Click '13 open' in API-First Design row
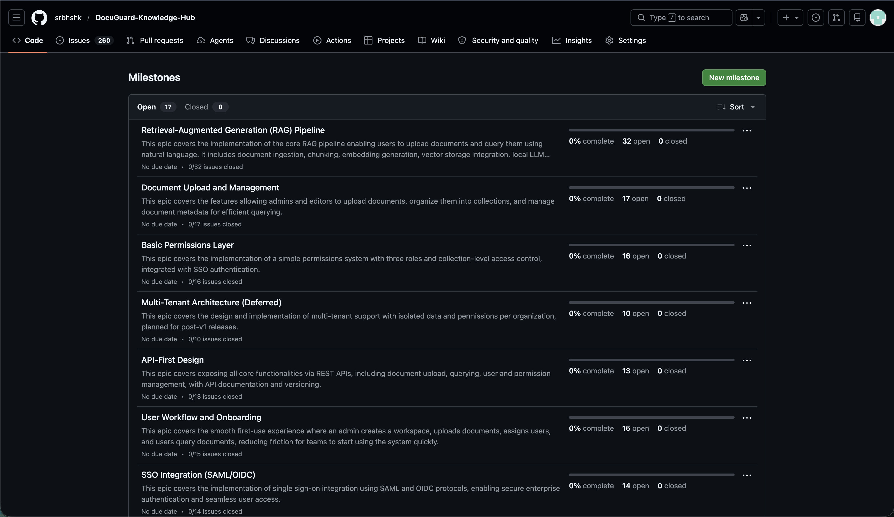 point(635,371)
